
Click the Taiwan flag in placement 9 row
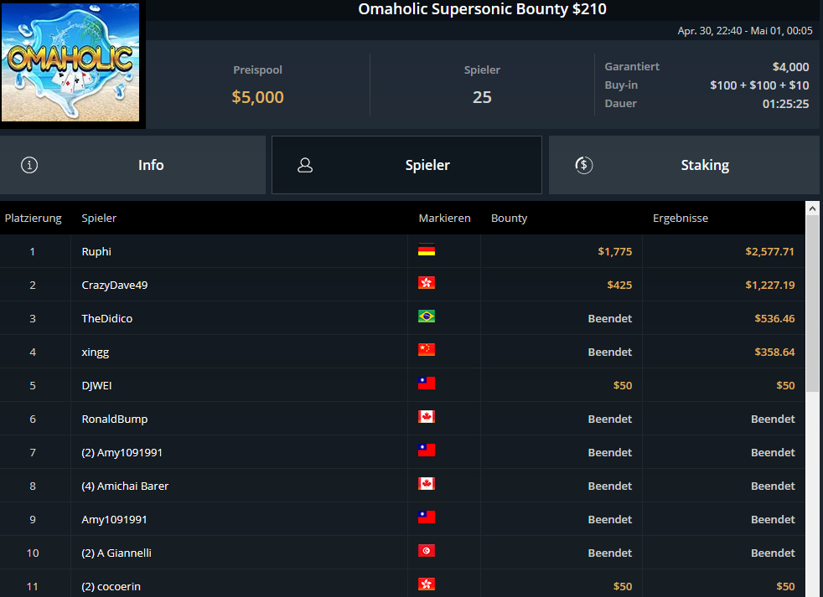pyautogui.click(x=427, y=517)
